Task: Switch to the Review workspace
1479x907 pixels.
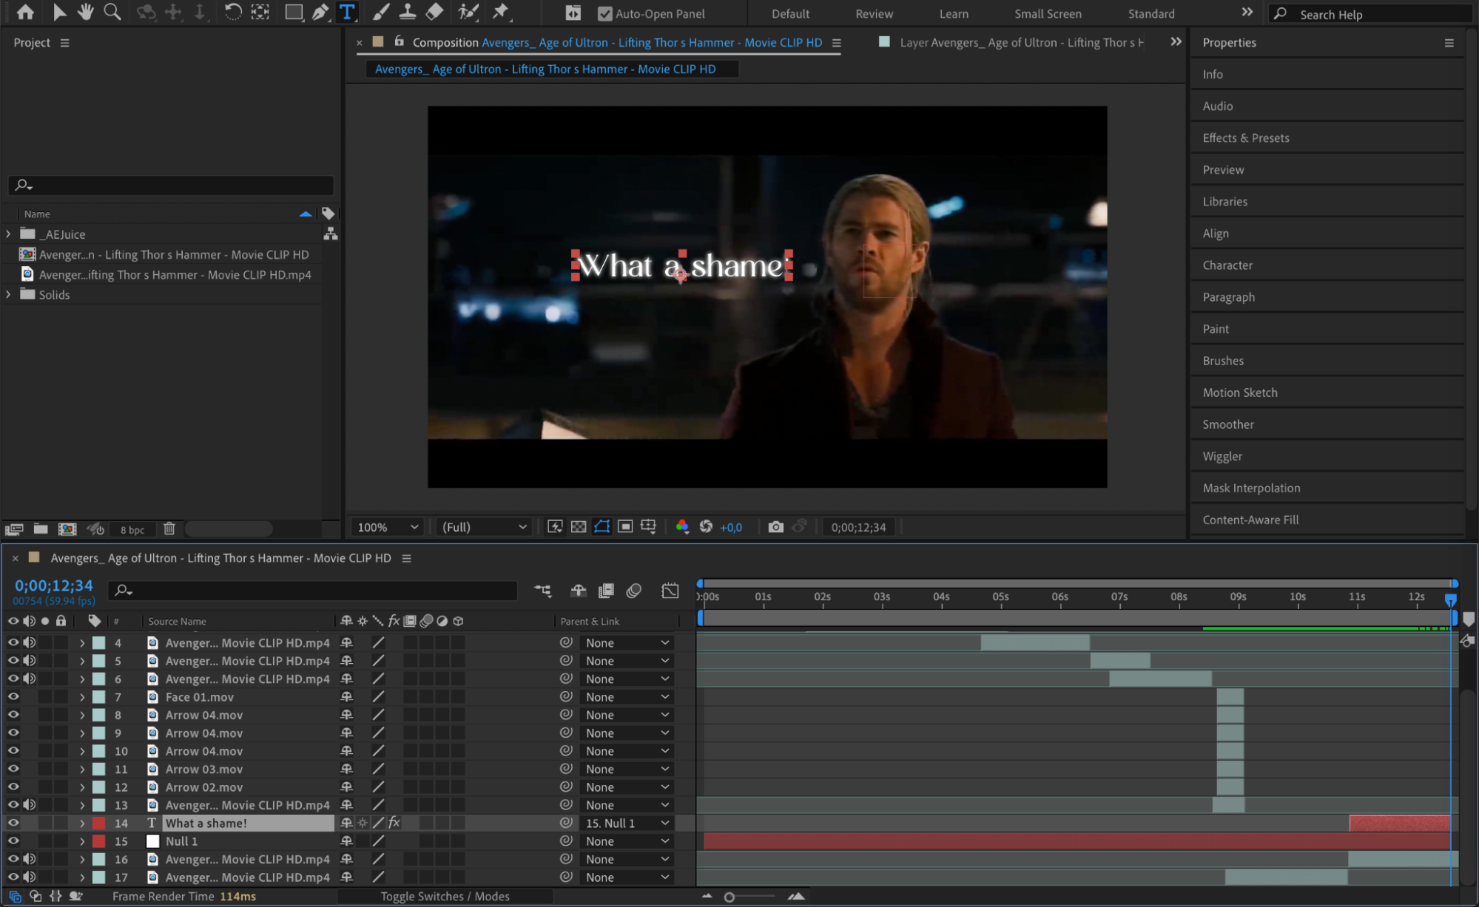Action: (x=874, y=13)
